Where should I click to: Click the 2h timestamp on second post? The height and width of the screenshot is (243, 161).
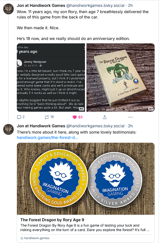[x=130, y=126]
